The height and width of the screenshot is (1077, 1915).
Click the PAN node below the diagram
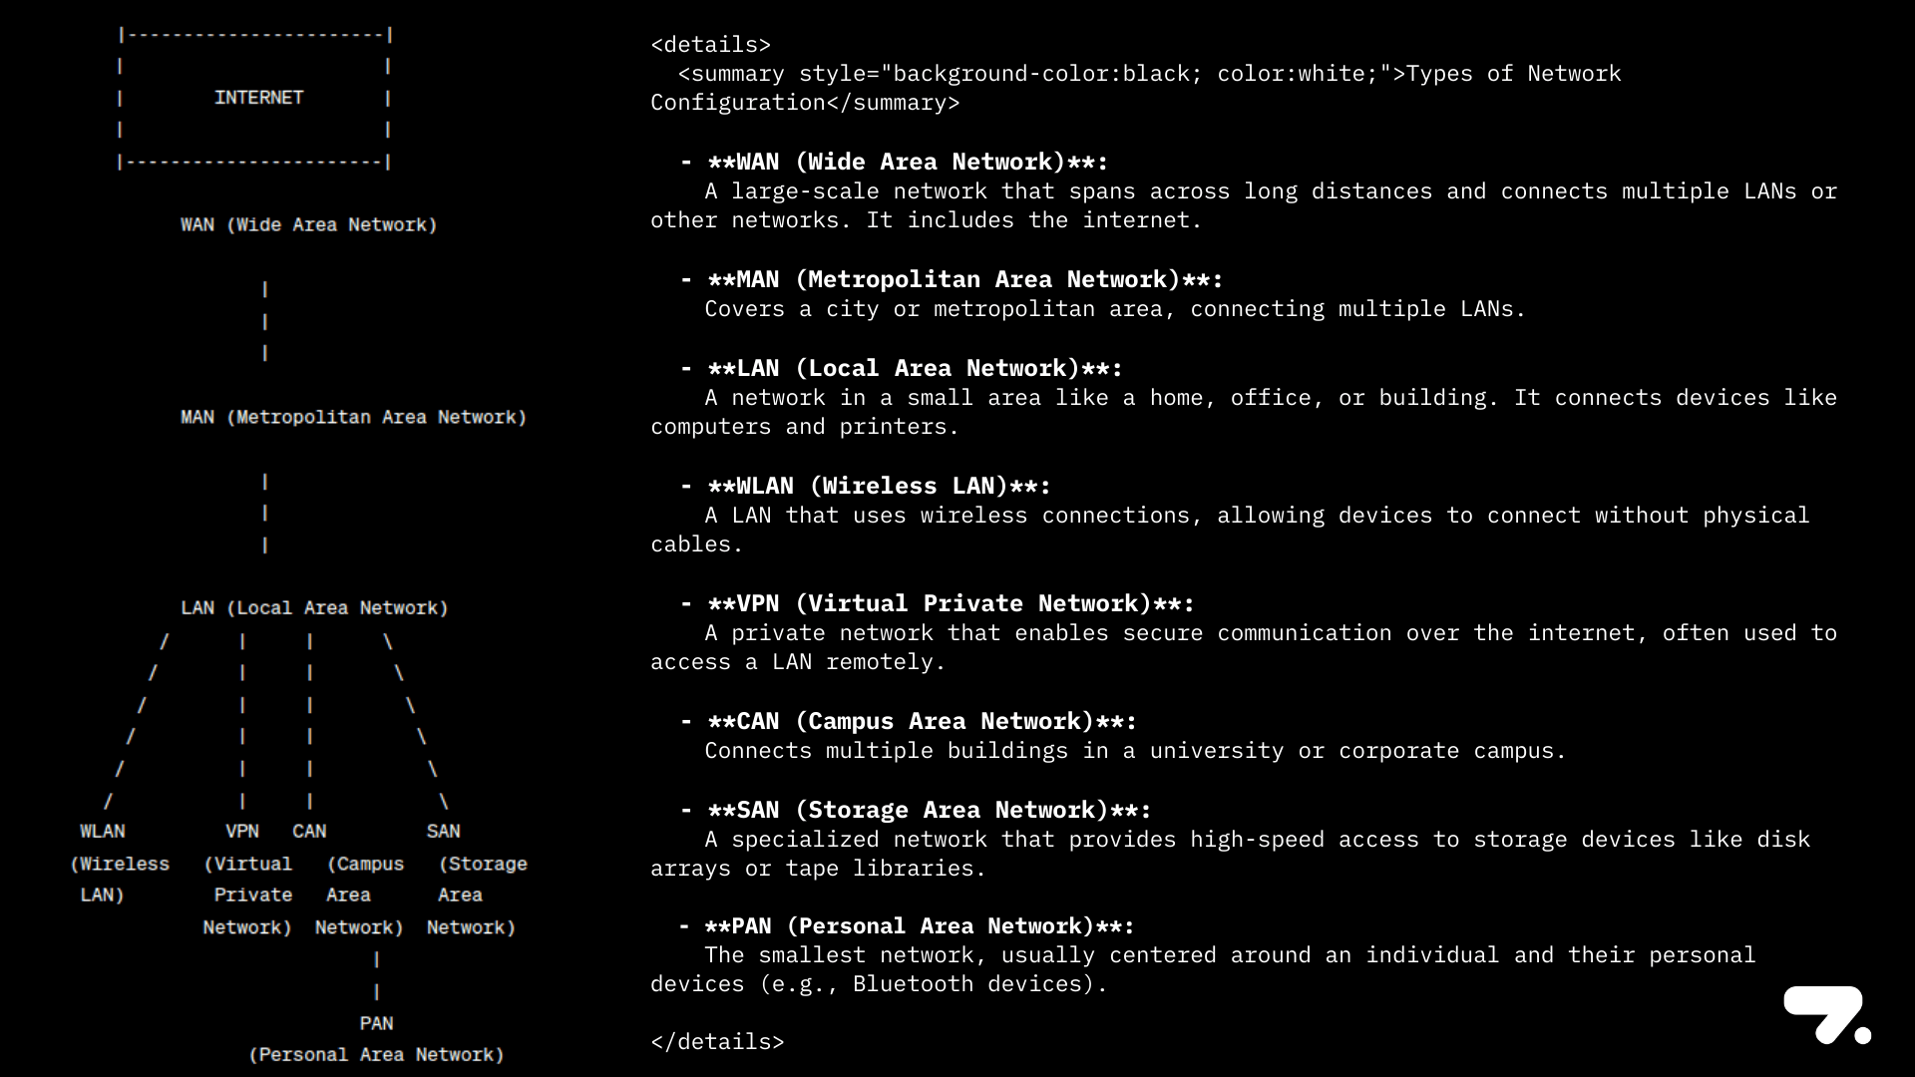[376, 1023]
